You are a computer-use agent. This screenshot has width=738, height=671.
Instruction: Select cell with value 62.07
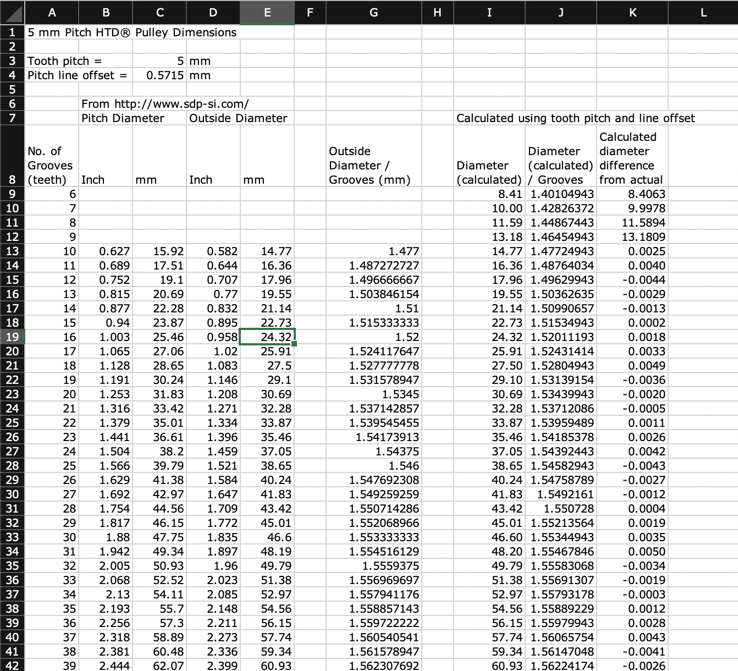[159, 665]
